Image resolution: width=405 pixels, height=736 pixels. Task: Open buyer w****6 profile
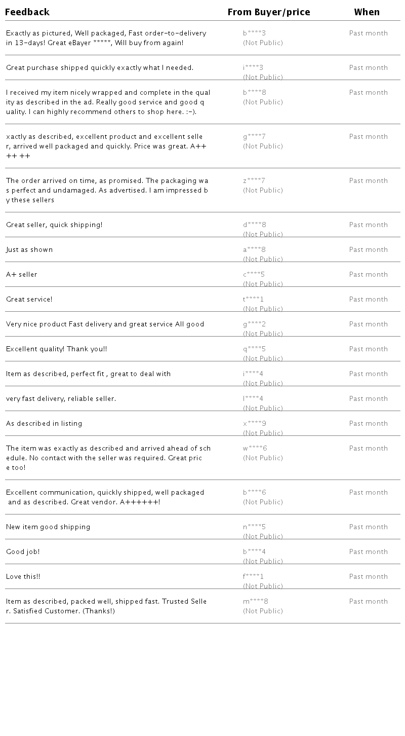tap(255, 449)
